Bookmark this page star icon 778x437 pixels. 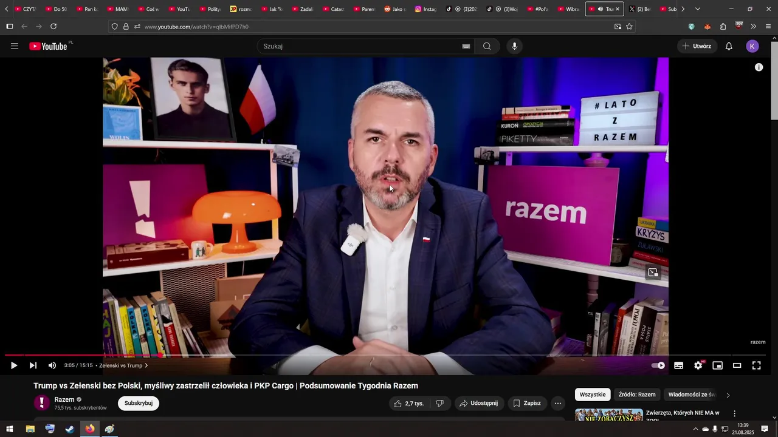point(629,27)
